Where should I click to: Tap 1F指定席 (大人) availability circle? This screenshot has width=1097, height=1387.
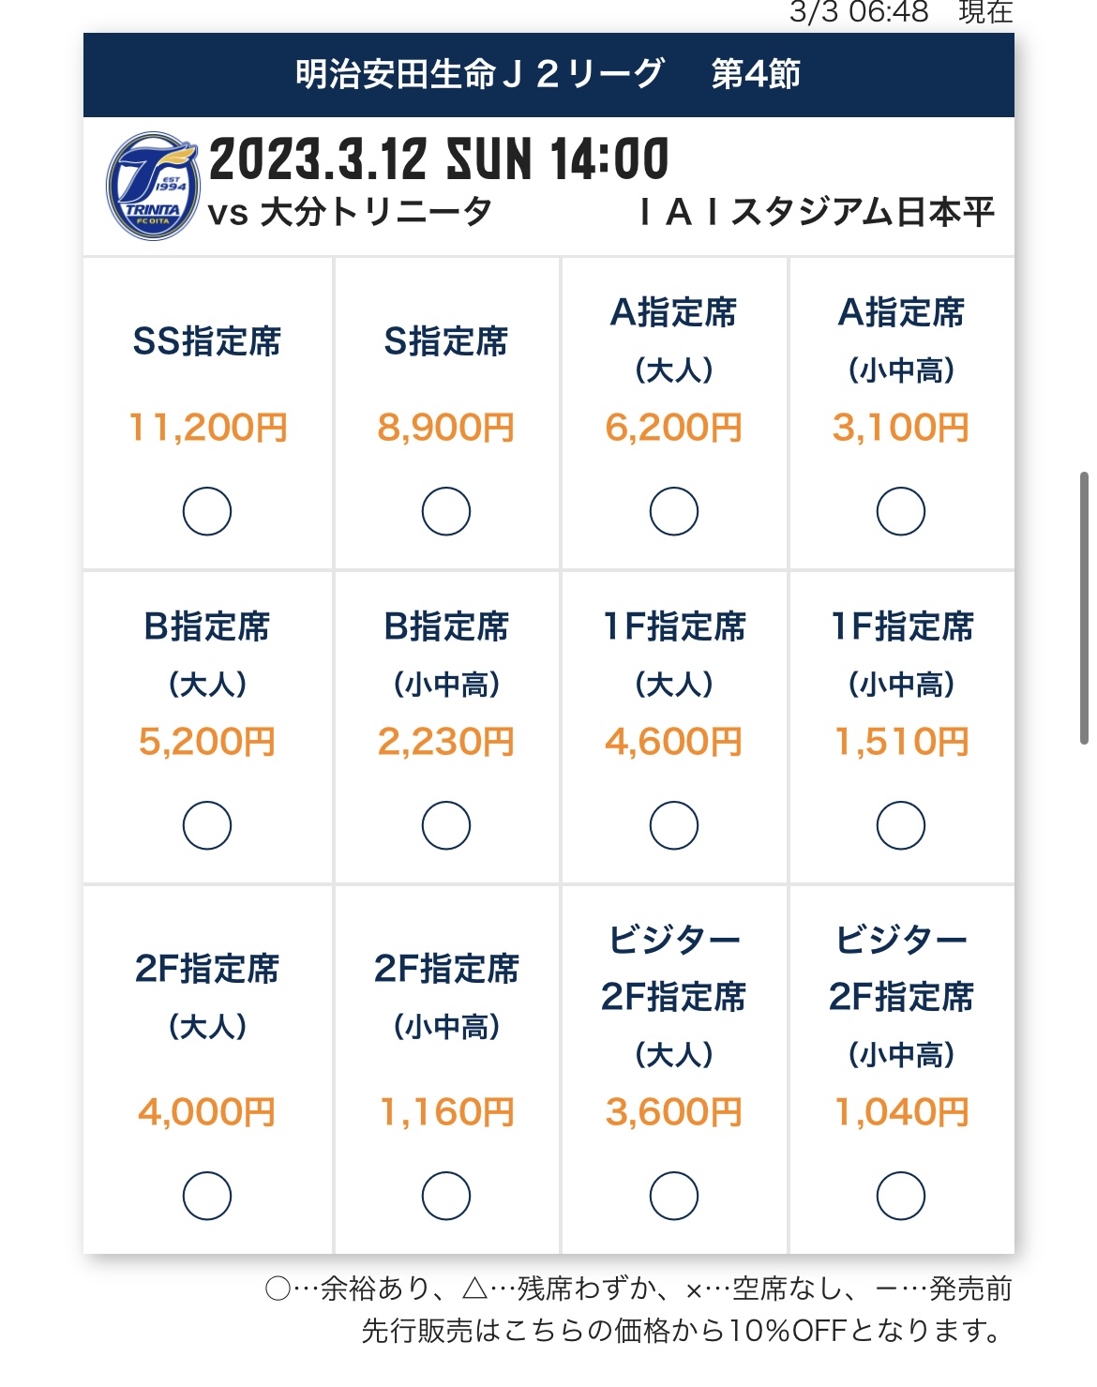[x=674, y=825]
